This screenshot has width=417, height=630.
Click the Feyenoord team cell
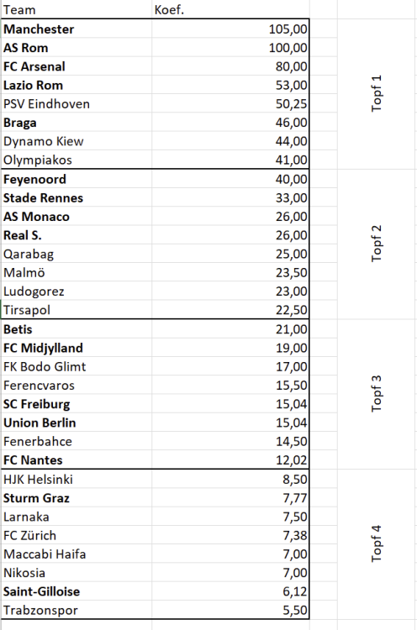(x=77, y=179)
